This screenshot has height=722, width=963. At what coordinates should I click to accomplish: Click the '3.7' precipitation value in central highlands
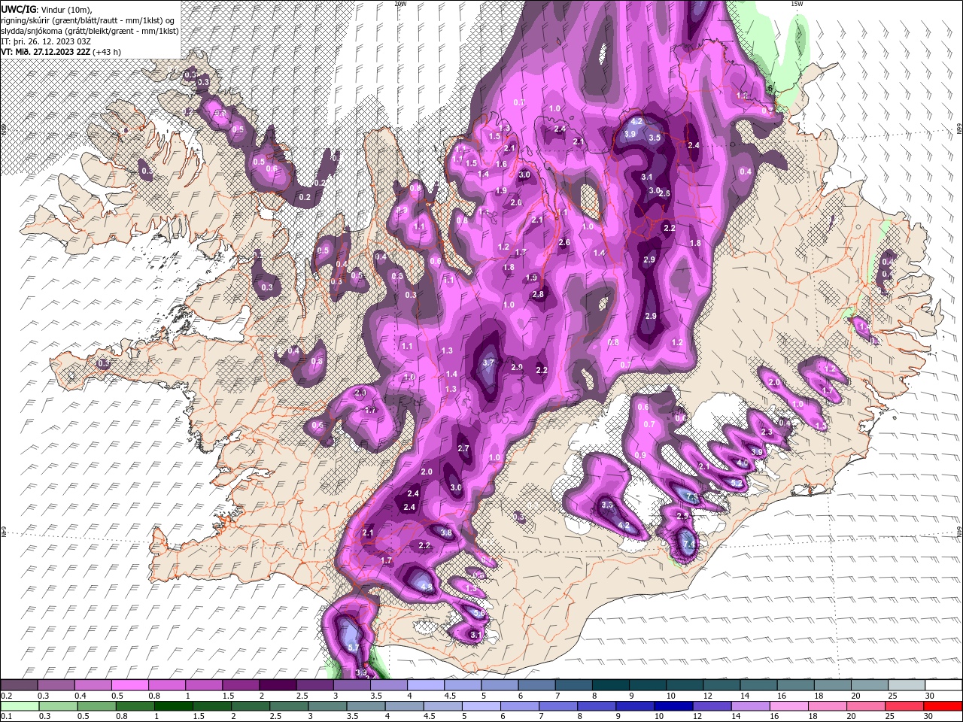pyautogui.click(x=488, y=363)
